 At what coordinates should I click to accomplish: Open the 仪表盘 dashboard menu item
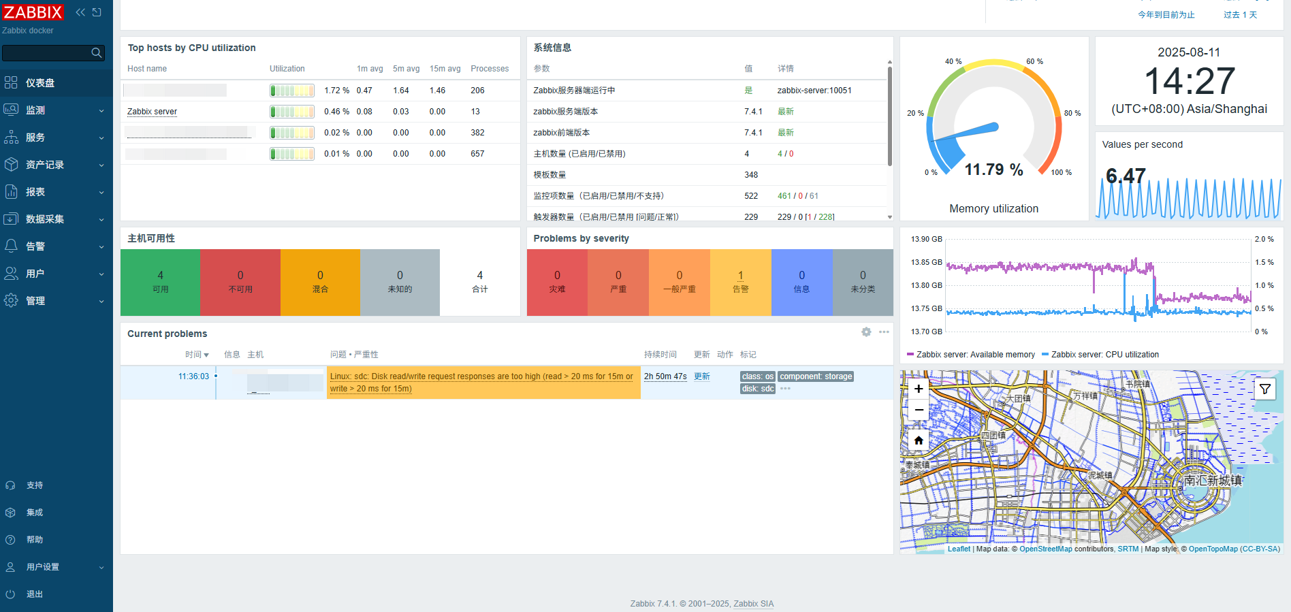click(x=57, y=82)
